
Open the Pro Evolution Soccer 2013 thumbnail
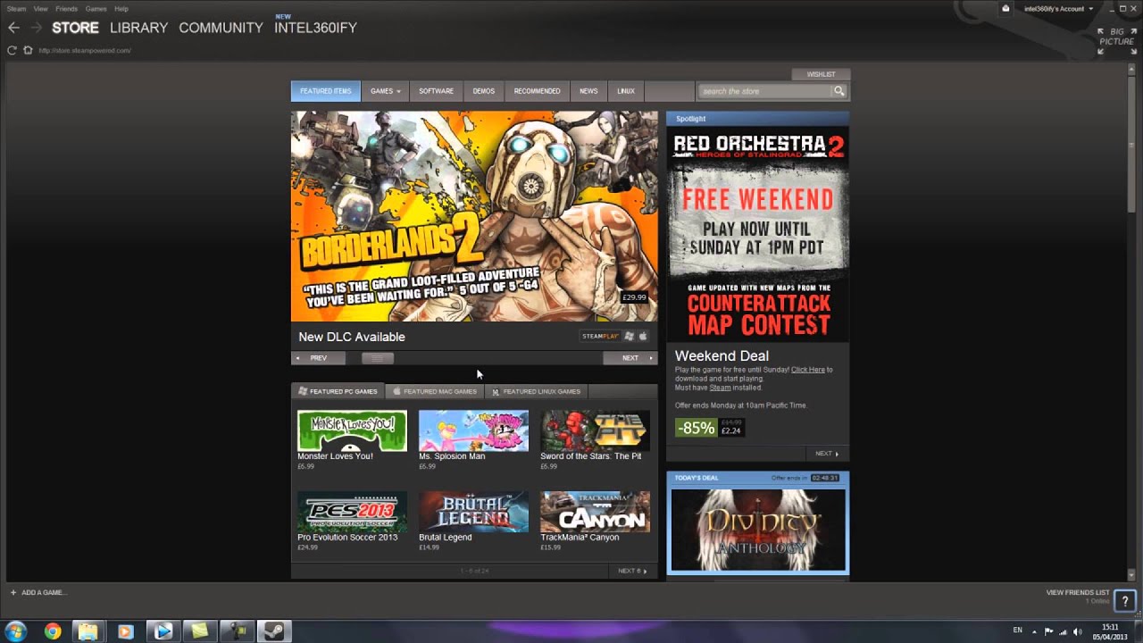pyautogui.click(x=352, y=512)
